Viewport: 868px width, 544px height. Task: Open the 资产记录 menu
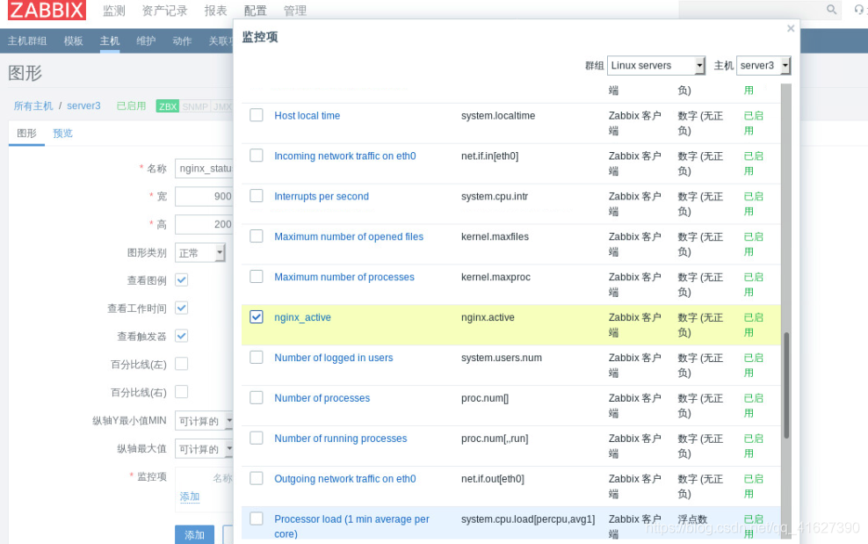tap(165, 11)
